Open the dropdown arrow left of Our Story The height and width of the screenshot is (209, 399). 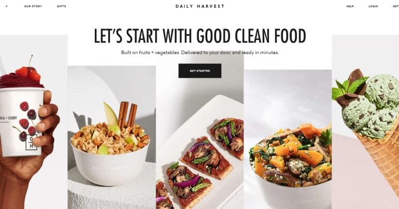[x=6, y=6]
